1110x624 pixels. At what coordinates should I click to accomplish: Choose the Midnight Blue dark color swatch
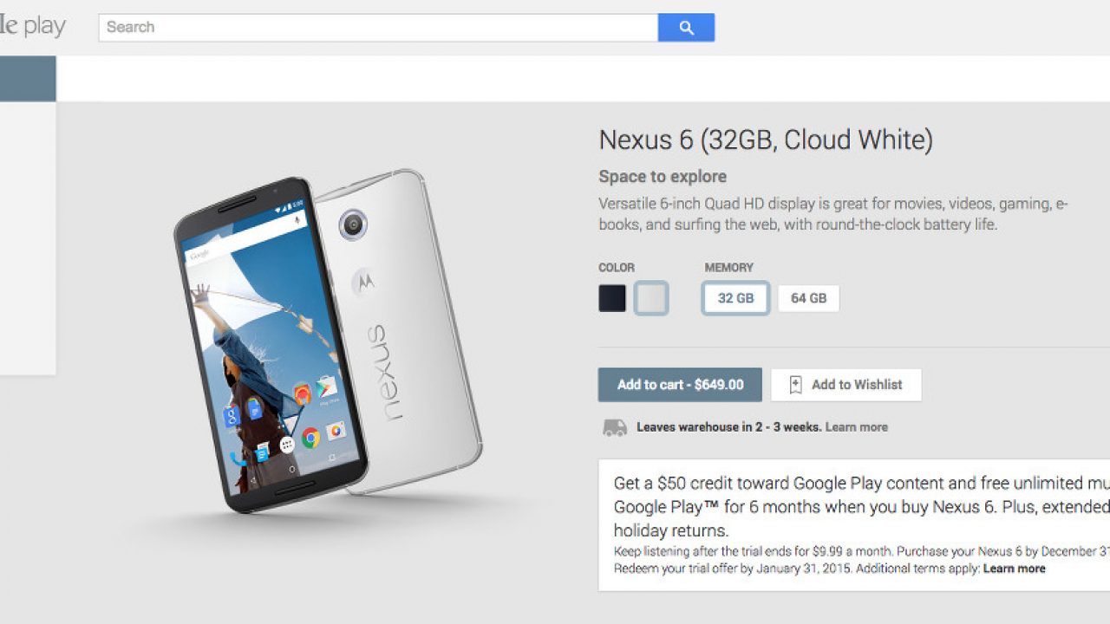click(x=612, y=298)
